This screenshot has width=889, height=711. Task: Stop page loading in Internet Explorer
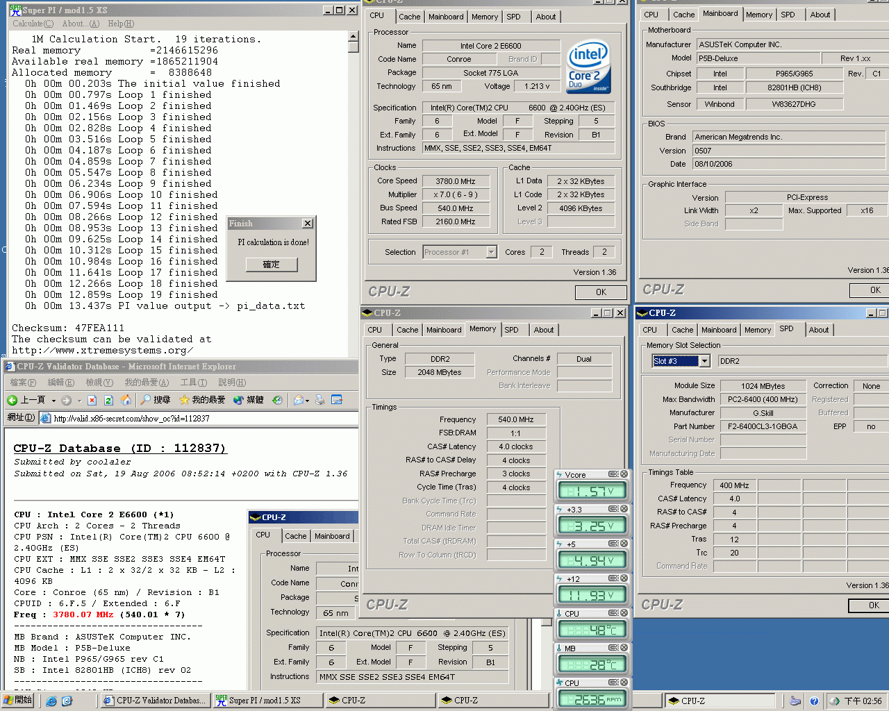pos(92,400)
